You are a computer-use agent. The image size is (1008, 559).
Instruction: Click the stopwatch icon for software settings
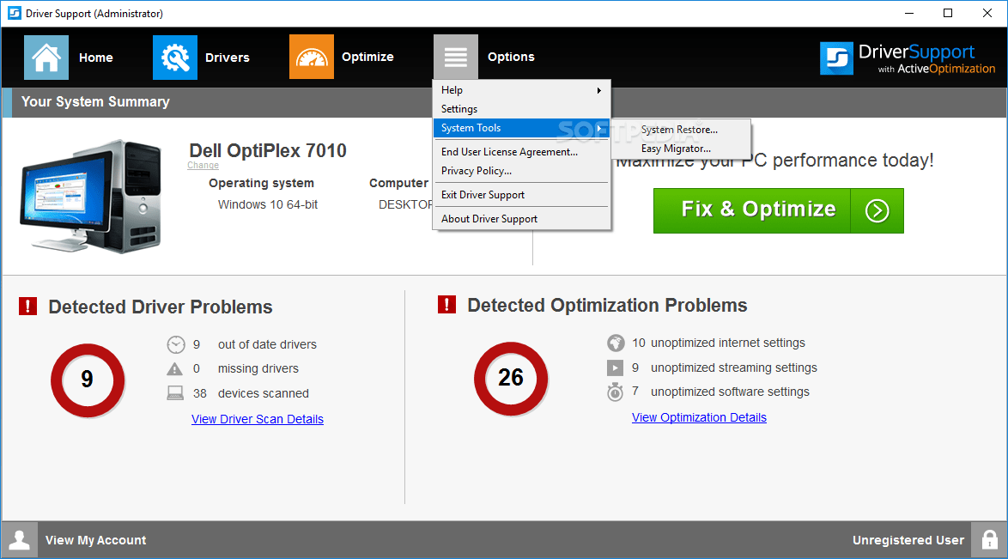click(616, 392)
